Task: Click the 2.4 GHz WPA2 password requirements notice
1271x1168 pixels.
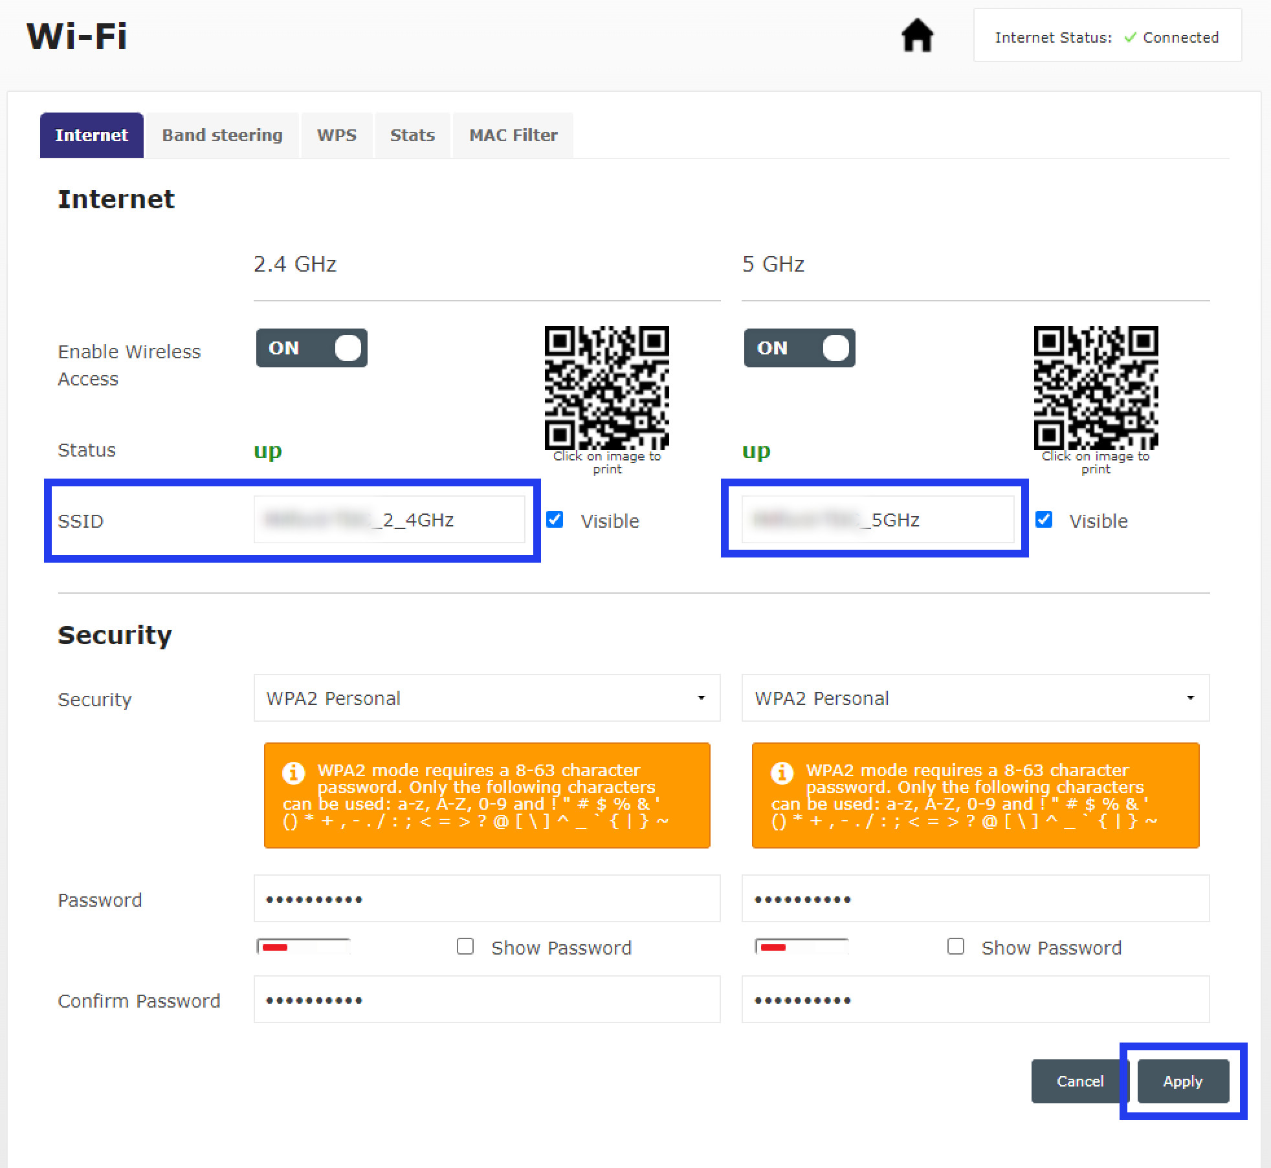Action: coord(487,795)
